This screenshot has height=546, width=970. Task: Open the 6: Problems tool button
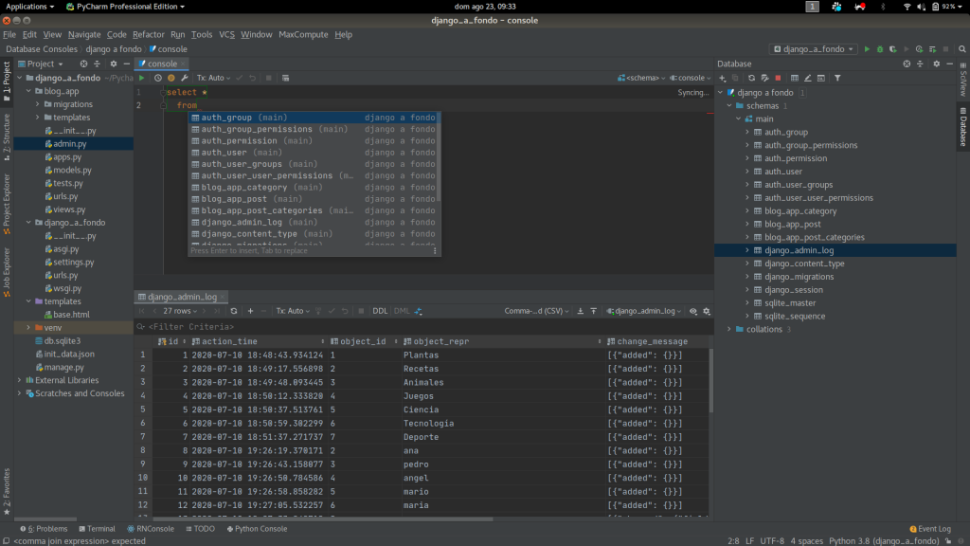tap(44, 529)
